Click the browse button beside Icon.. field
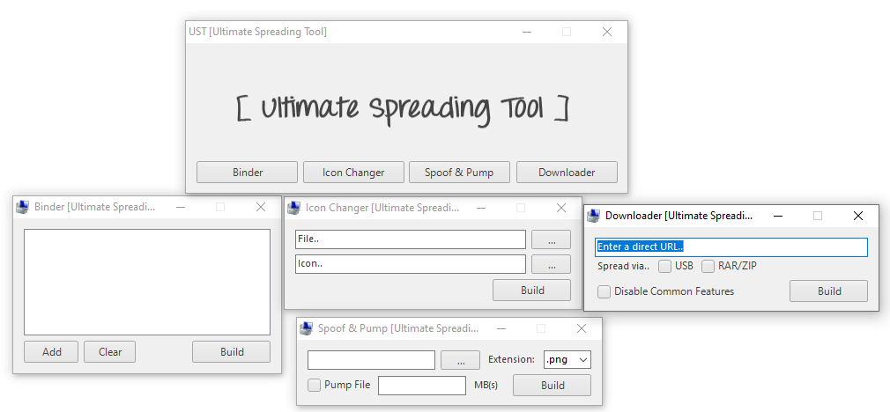 coord(551,264)
